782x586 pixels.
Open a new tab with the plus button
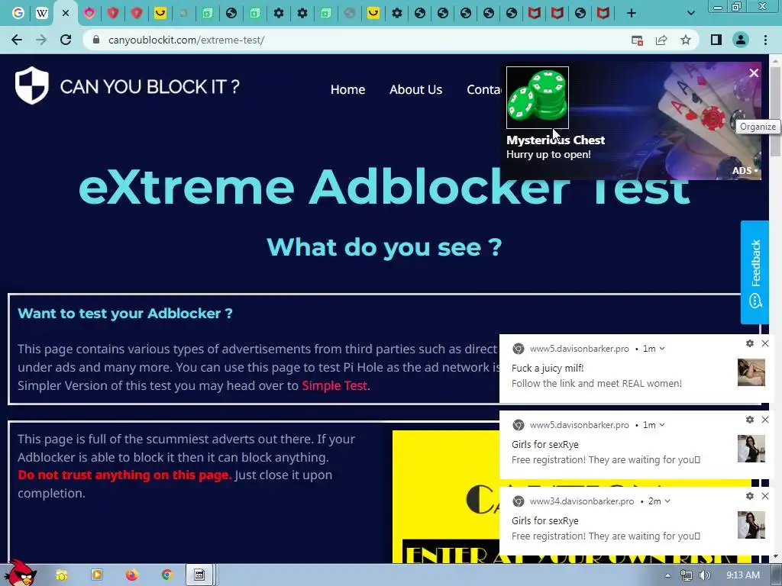coord(632,14)
